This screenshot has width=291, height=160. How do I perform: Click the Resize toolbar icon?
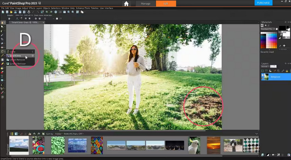[x=42, y=12]
